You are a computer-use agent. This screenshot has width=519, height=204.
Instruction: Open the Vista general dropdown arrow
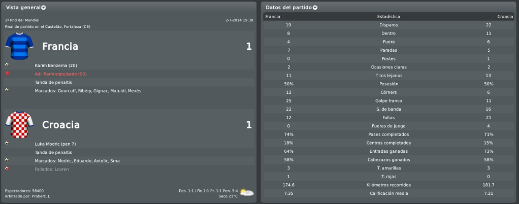[x=44, y=8]
